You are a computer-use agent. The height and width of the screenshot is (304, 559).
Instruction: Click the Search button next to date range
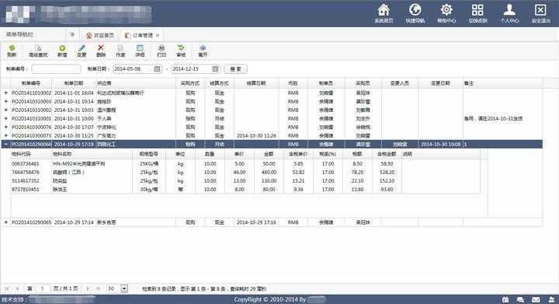tap(236, 69)
